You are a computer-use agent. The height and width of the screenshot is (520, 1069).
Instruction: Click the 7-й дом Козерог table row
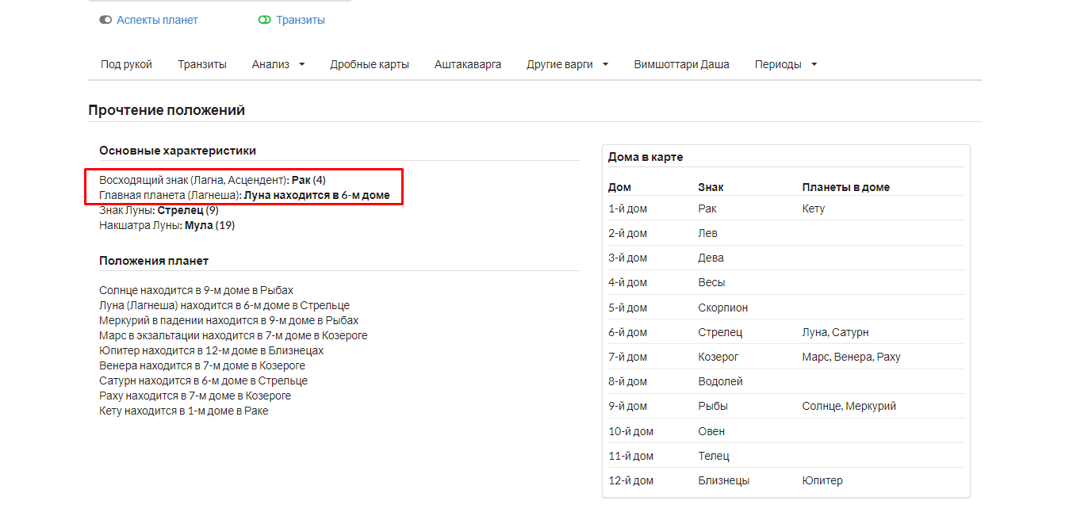coord(785,357)
